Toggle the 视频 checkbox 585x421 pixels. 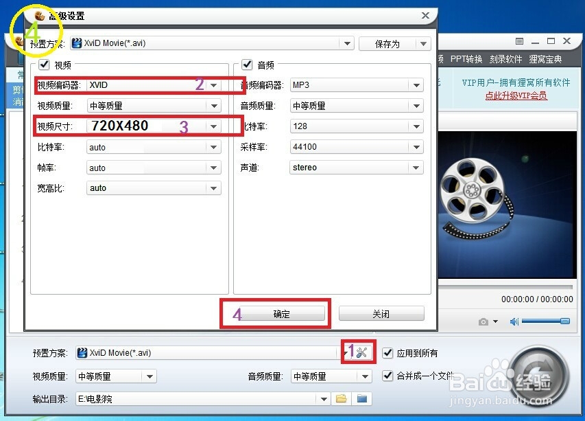click(x=44, y=65)
